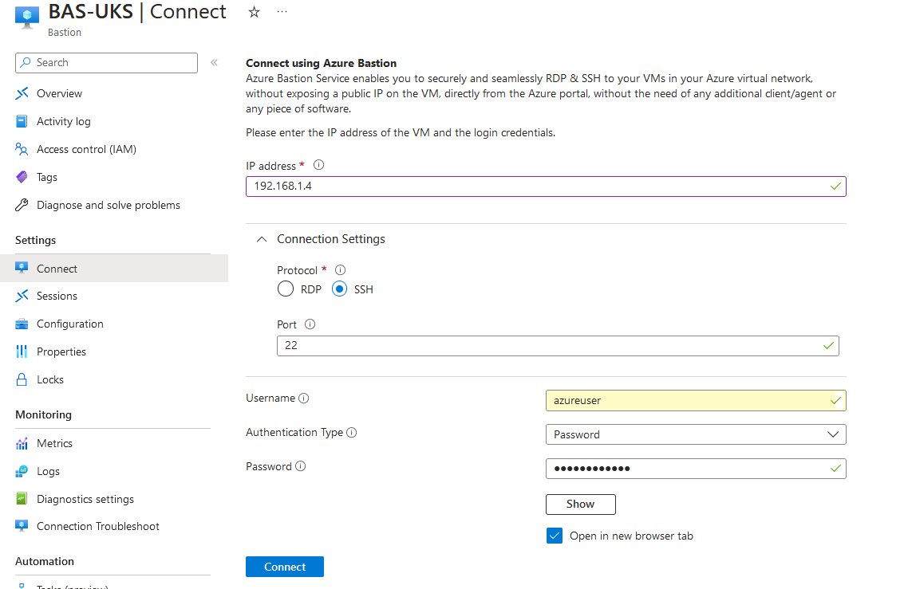Screen dimensions: 908x589
Task: Select the Locks icon
Action: coord(22,379)
